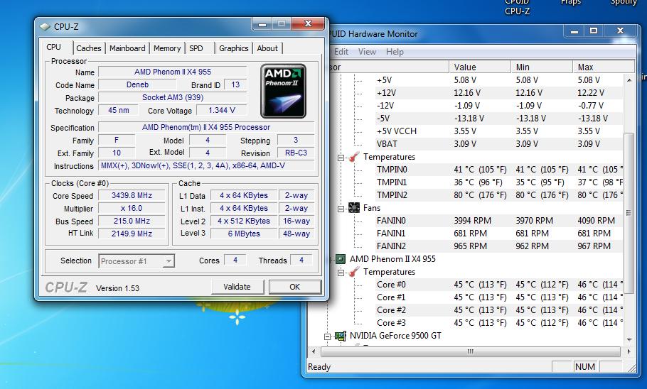Image resolution: width=647 pixels, height=389 pixels.
Task: Select the VBAT row
Action: pyautogui.click(x=499, y=144)
